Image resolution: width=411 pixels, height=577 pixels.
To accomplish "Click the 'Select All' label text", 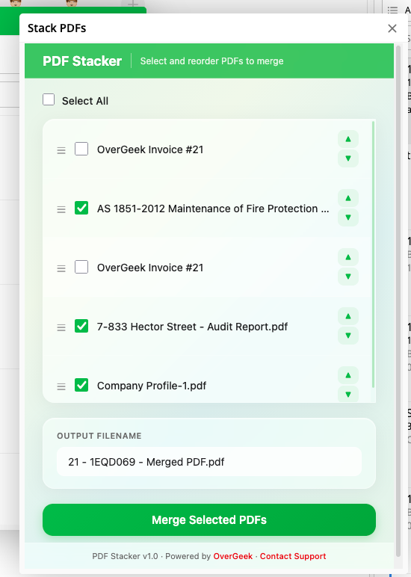I will 85,101.
